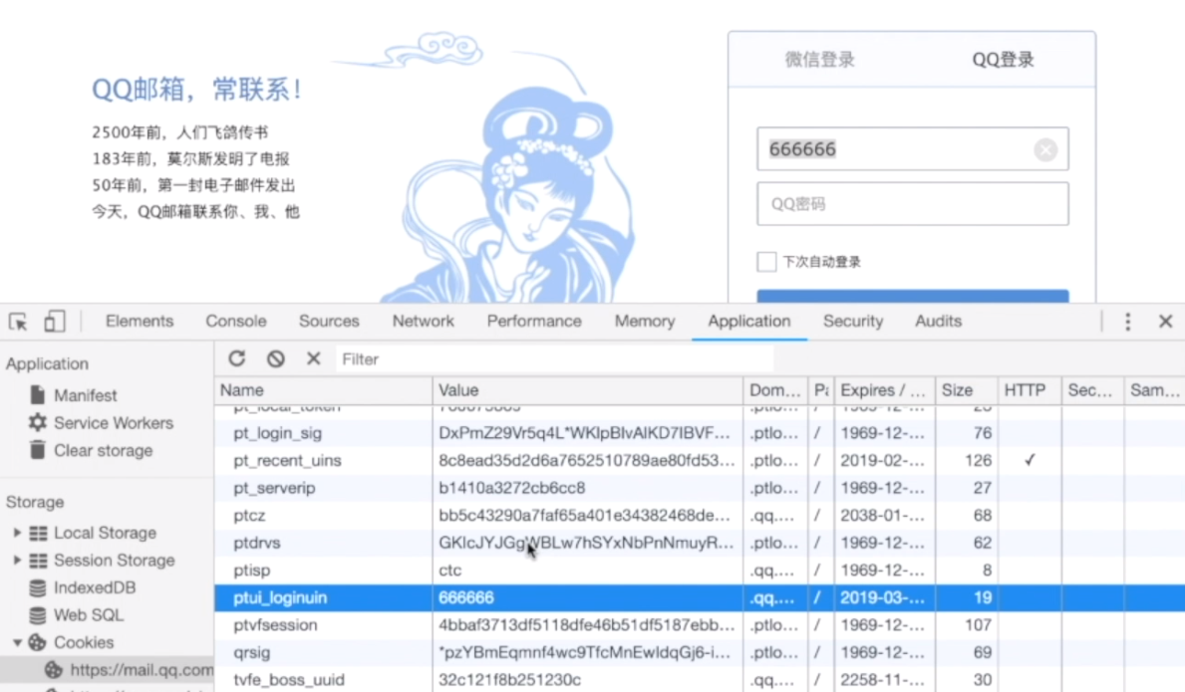Switch to the Audits tab
The height and width of the screenshot is (692, 1185).
click(939, 322)
